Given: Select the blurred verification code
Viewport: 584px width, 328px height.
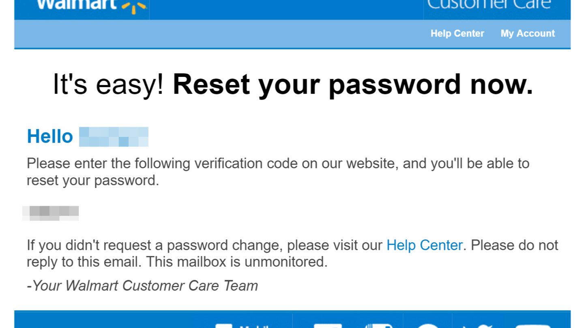Looking at the screenshot, I should pyautogui.click(x=51, y=213).
